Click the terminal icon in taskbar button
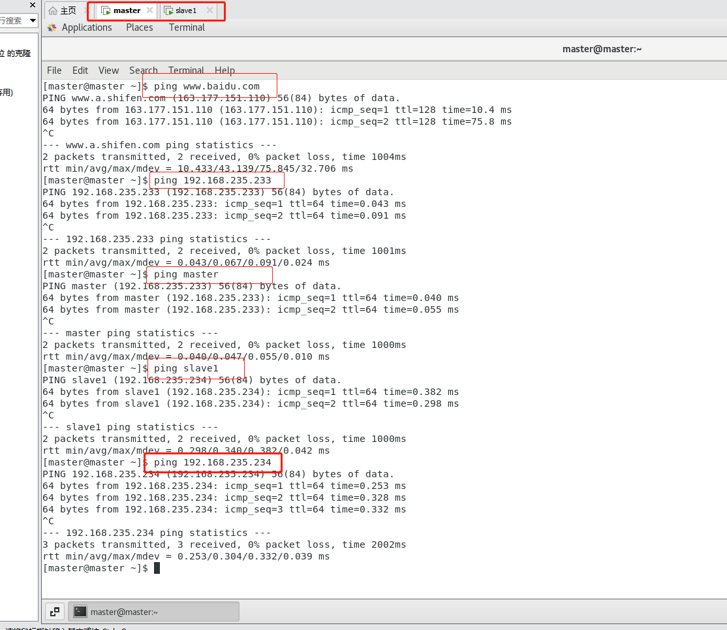727x630 pixels. (x=80, y=612)
